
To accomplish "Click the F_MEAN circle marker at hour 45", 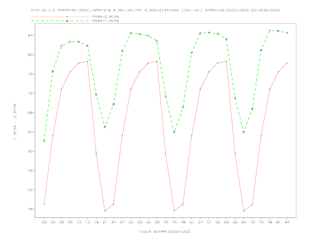I will (174, 132).
